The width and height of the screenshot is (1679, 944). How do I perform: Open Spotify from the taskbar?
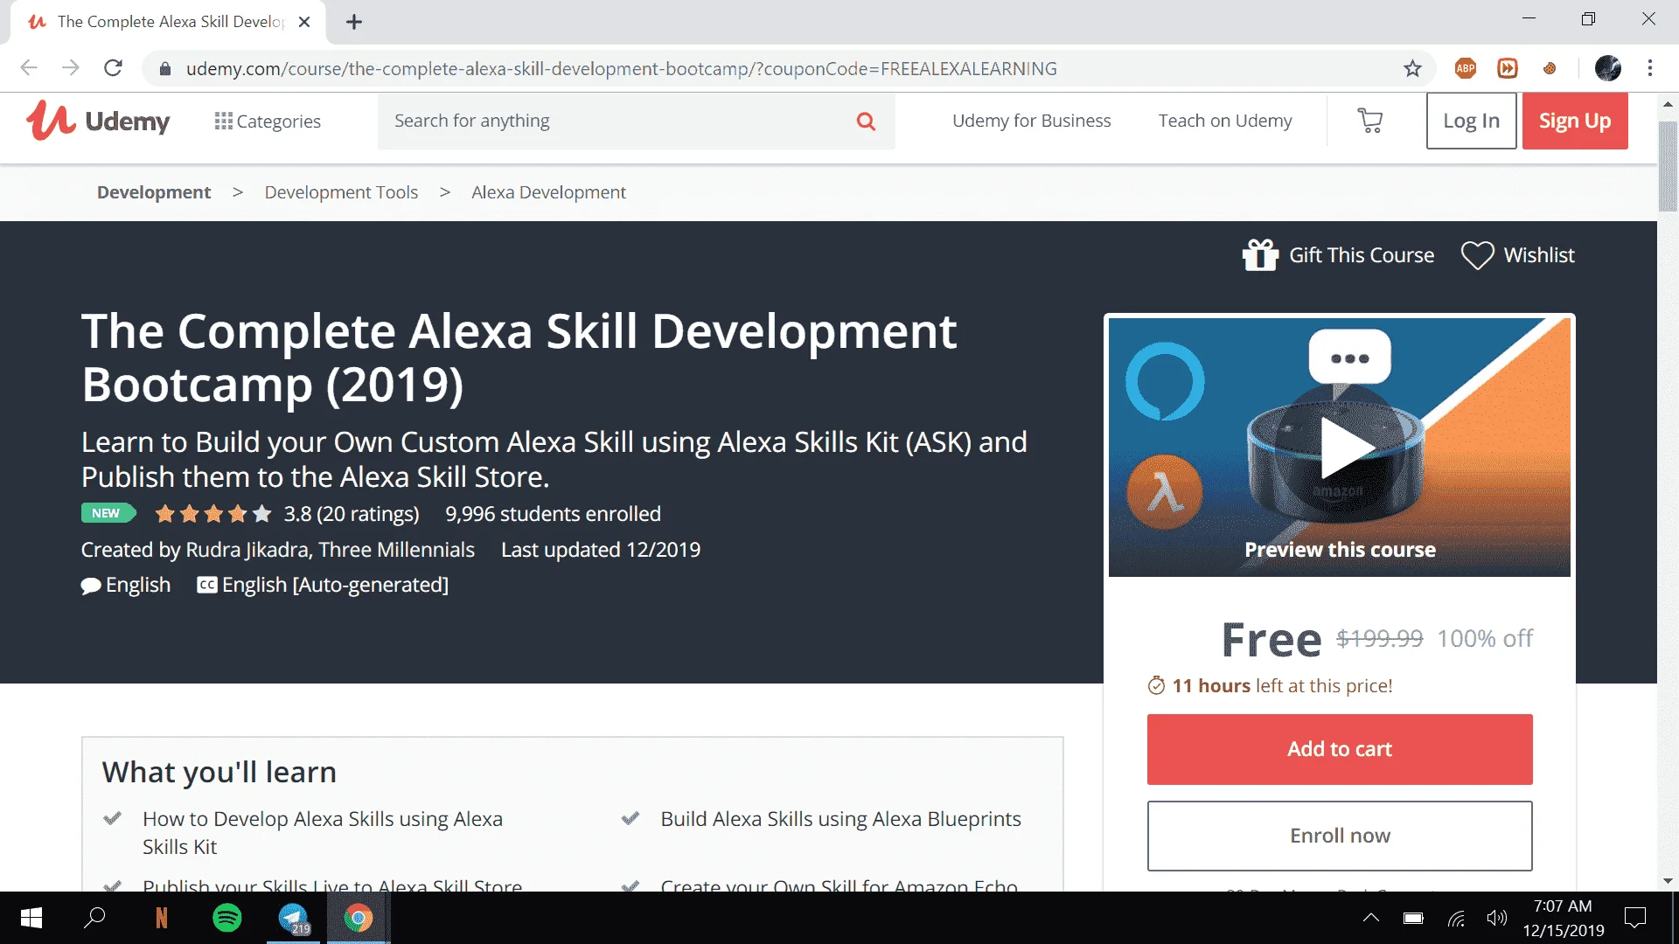tap(227, 918)
